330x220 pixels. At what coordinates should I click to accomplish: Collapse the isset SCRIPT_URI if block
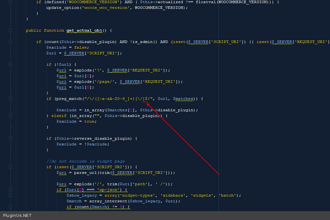point(10,167)
